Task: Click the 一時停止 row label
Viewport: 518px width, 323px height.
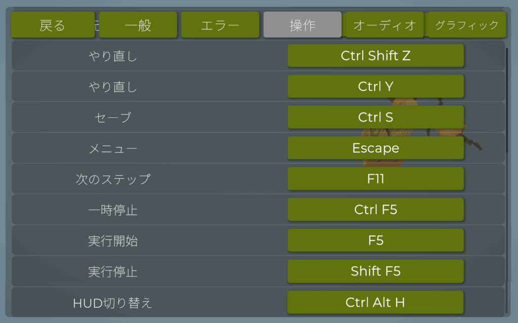Action: click(x=113, y=210)
